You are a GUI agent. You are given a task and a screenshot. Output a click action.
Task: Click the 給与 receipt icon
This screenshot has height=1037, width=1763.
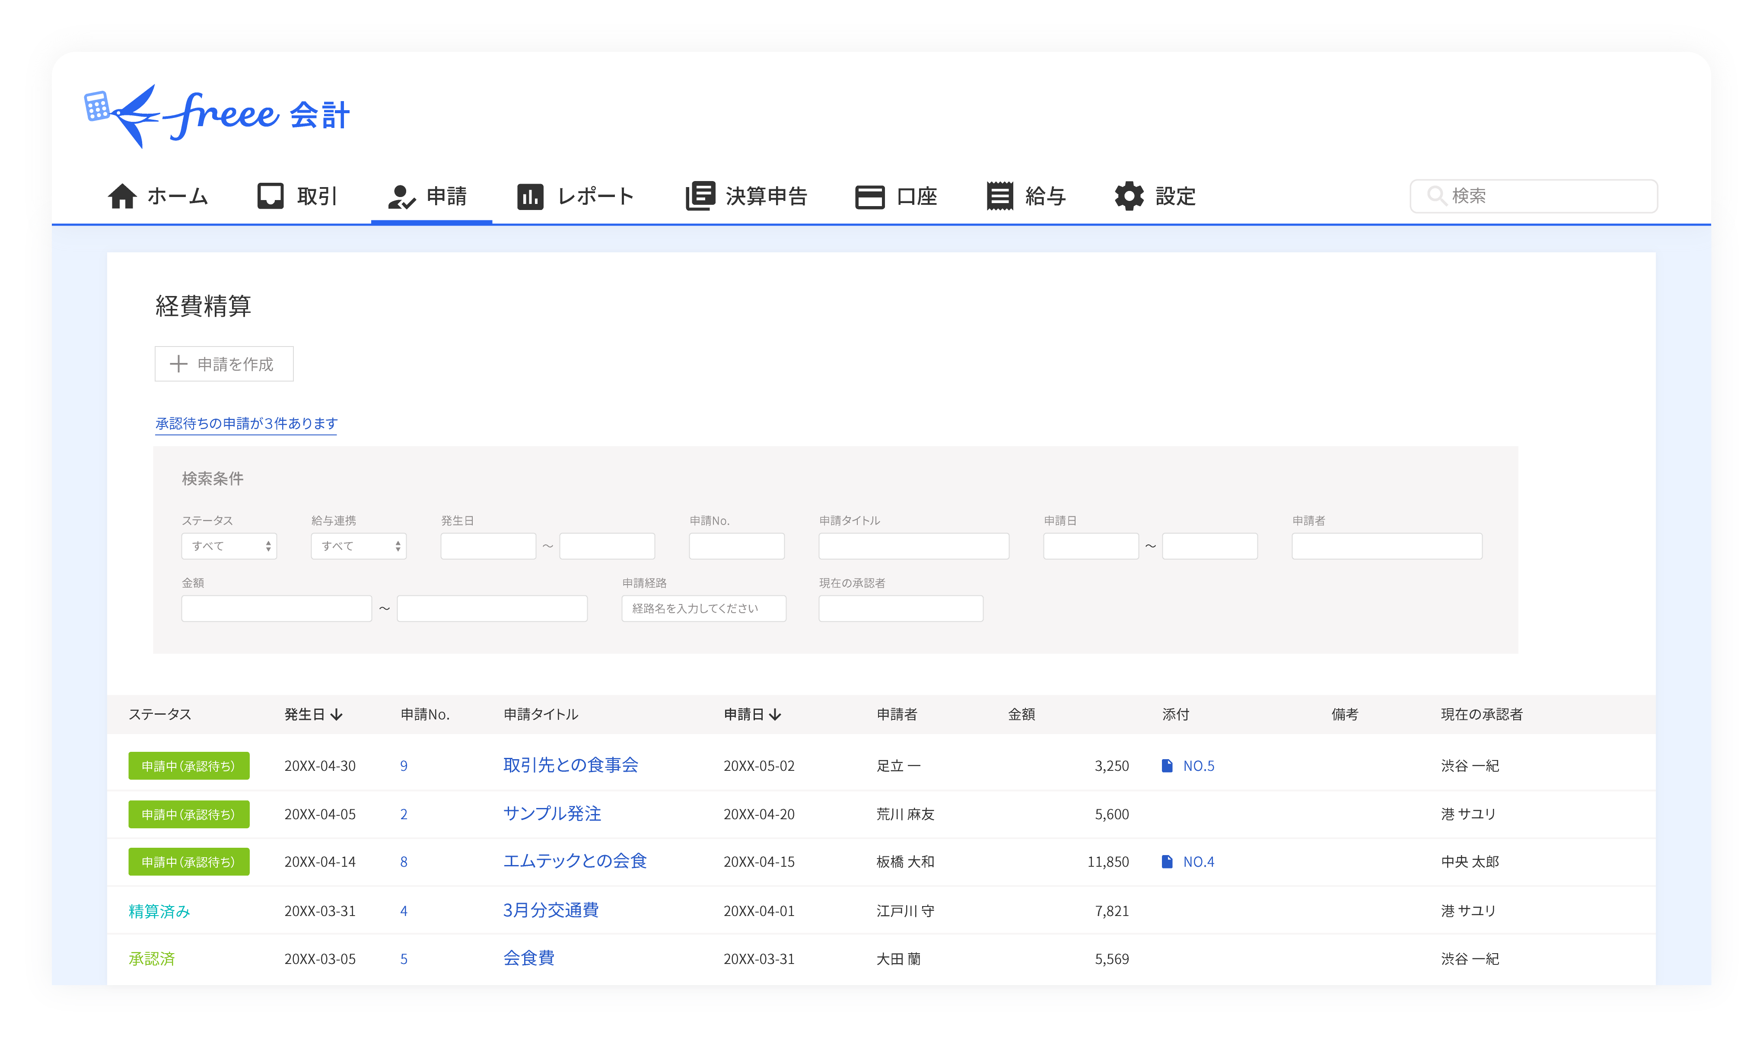(x=1000, y=196)
